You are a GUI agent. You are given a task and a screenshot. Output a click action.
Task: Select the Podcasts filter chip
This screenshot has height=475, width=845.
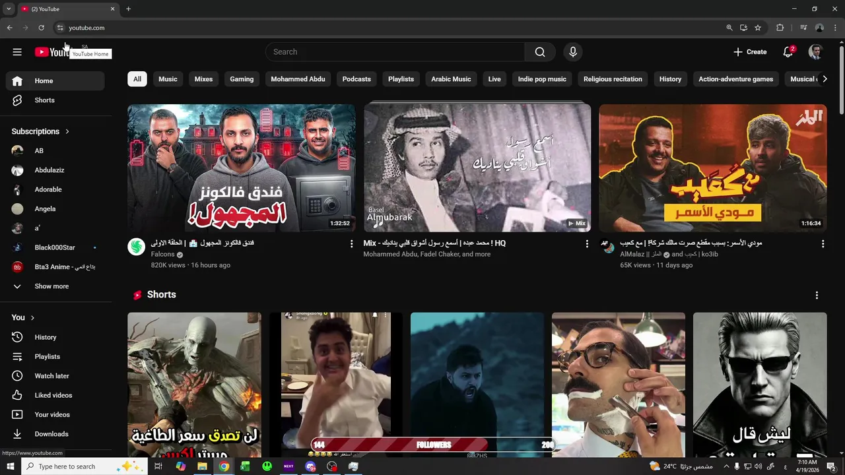356,79
